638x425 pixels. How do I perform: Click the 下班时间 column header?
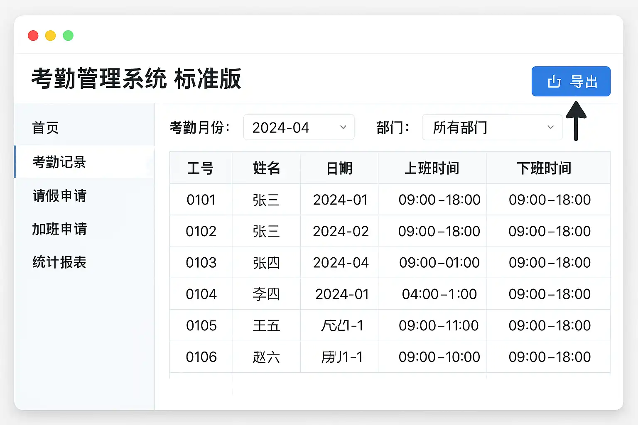point(544,168)
